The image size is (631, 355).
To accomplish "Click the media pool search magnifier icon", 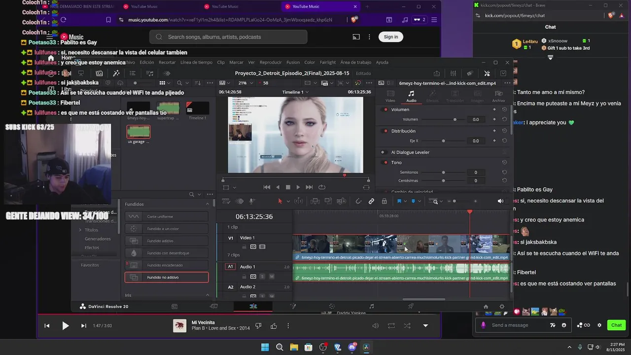I will [179, 83].
